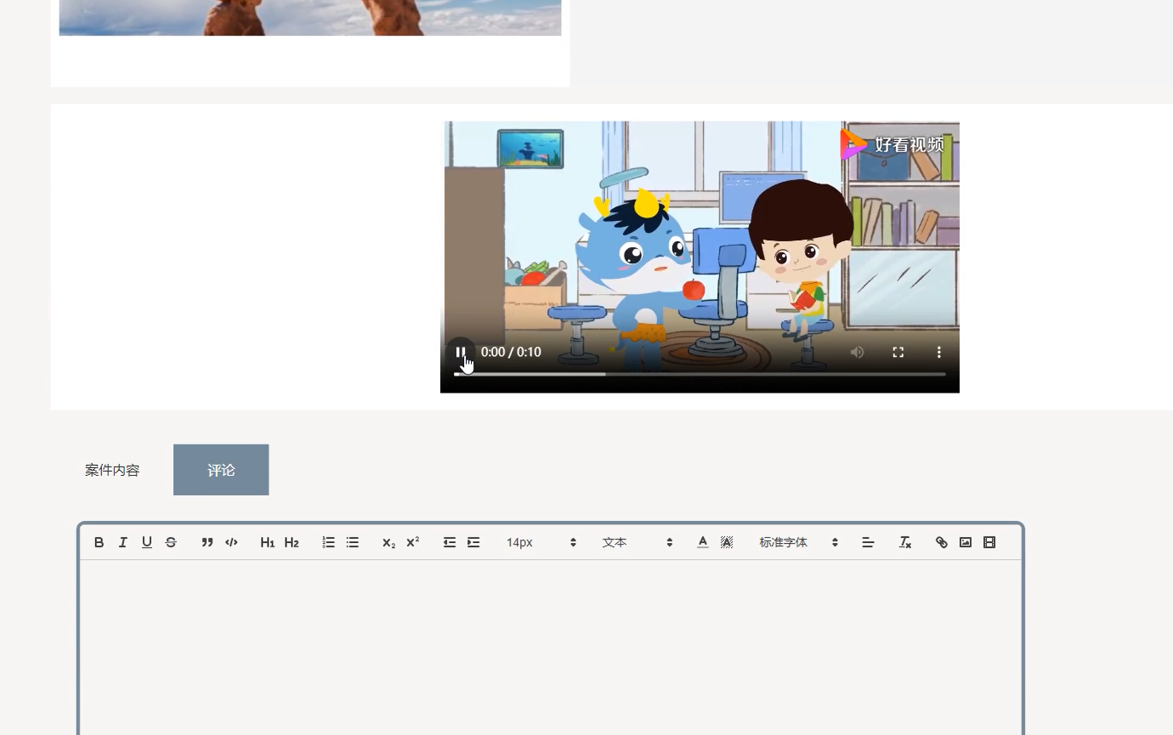Open video more options menu
1173x735 pixels.
tap(938, 352)
